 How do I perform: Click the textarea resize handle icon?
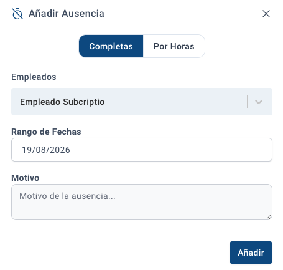(x=269, y=217)
